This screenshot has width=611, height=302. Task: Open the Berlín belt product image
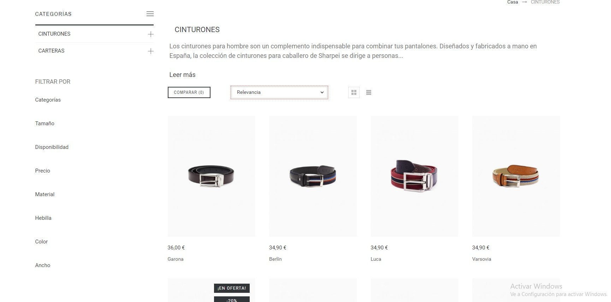[313, 176]
